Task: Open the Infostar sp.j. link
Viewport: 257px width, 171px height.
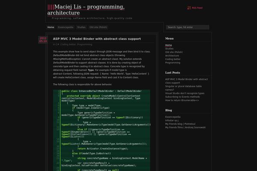Action: point(172,121)
